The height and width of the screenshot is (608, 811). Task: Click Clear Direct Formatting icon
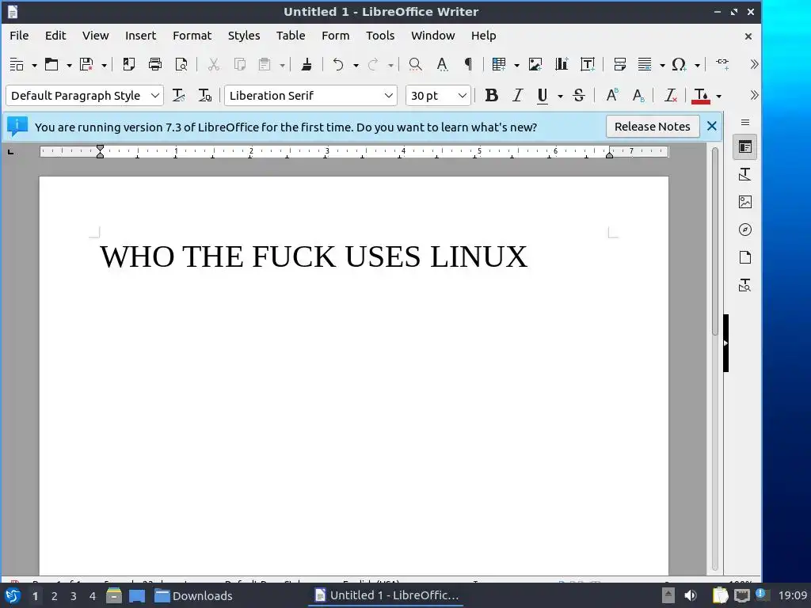click(670, 95)
